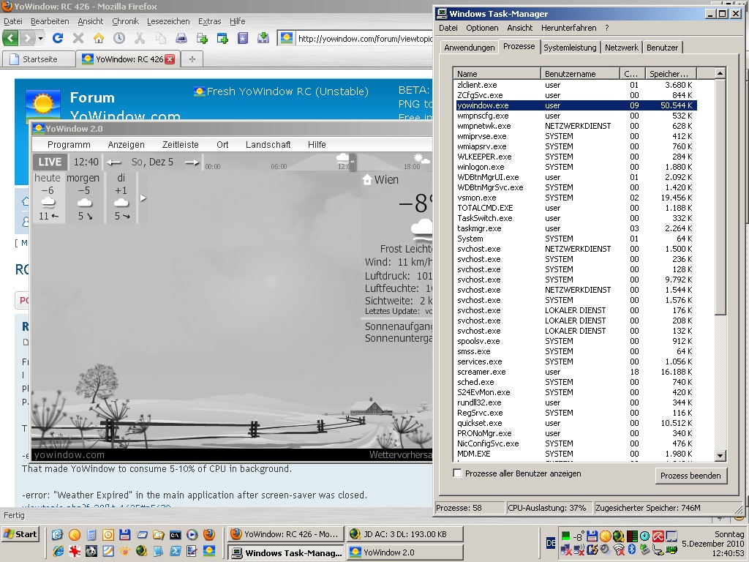This screenshot has height=562, width=749.
Task: Open Task-Manager Herunterfahren menu
Action: tap(568, 29)
